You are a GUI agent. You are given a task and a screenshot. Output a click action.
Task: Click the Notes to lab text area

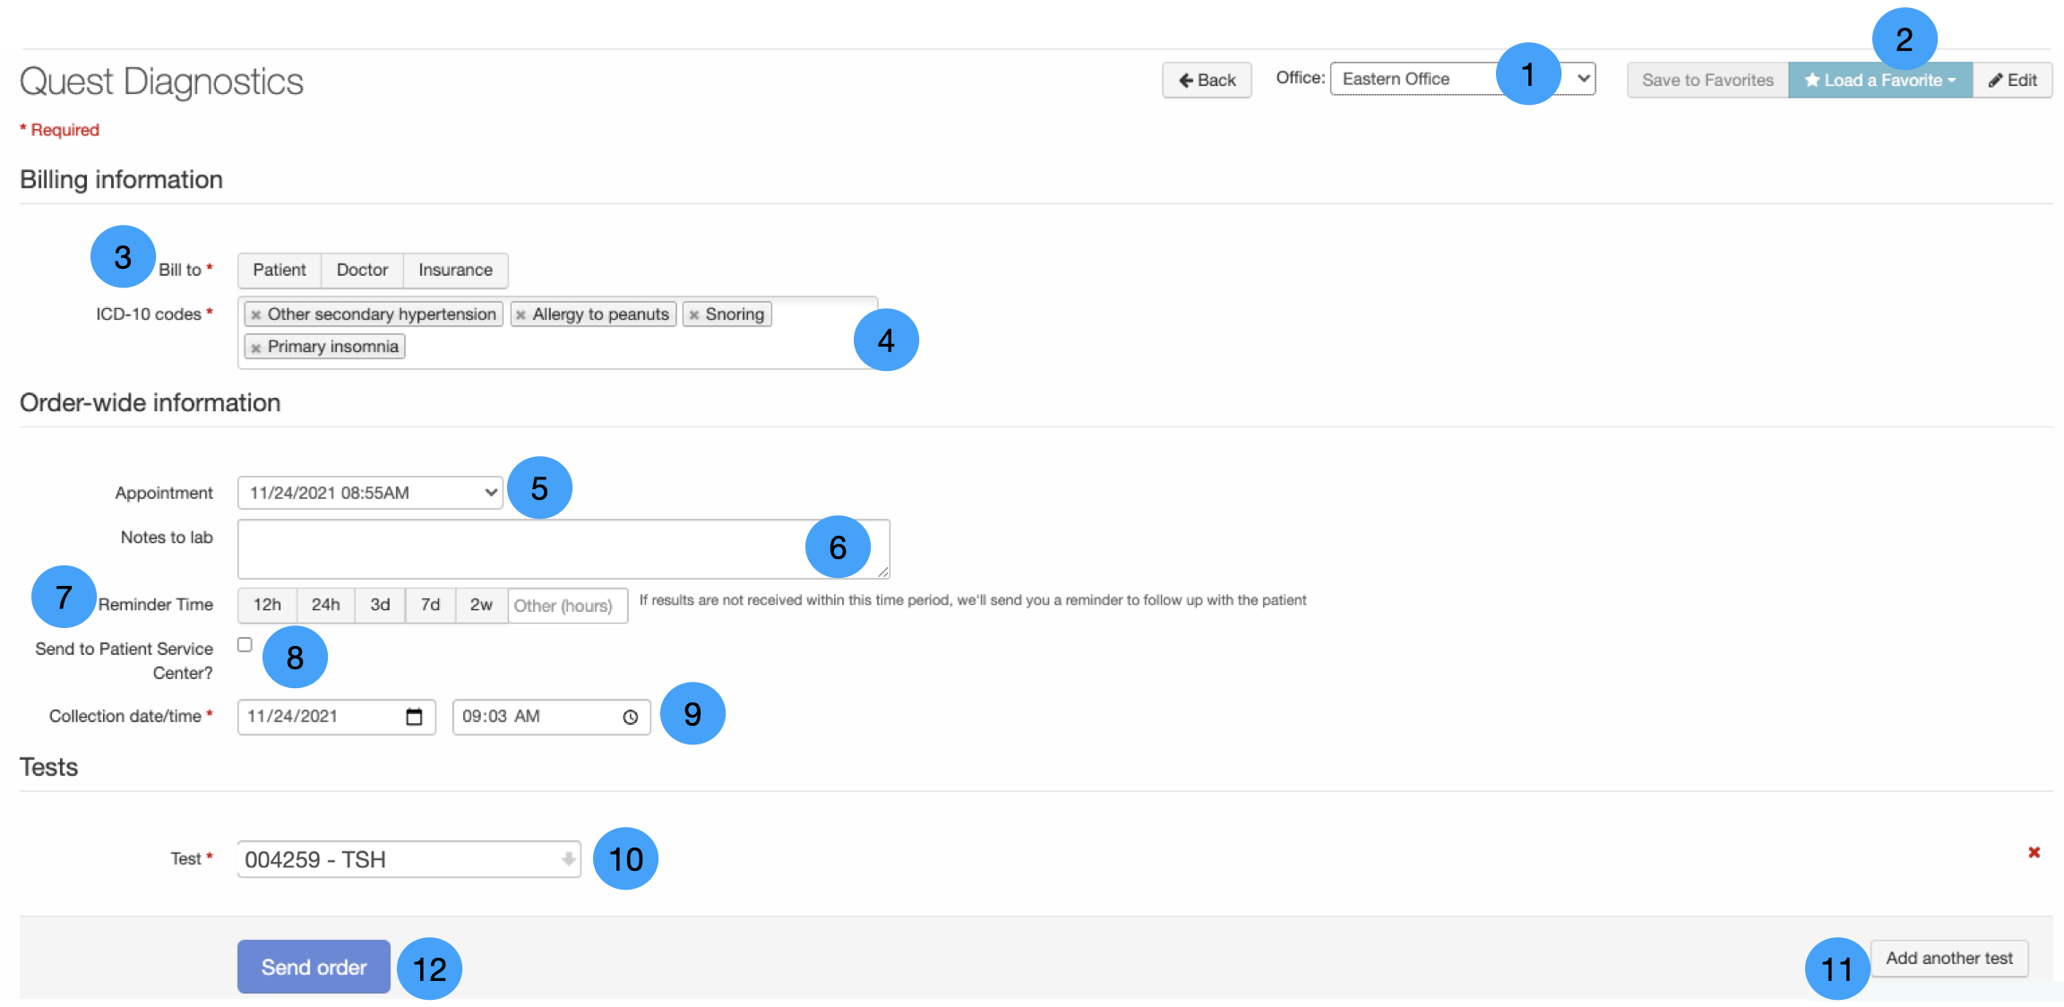pyautogui.click(x=563, y=549)
